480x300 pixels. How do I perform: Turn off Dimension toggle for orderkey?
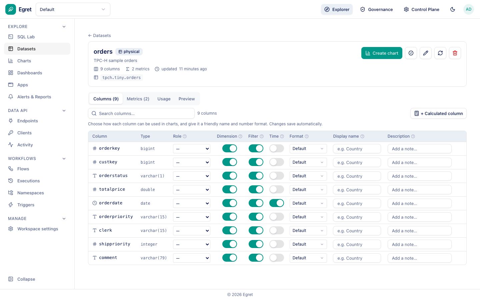[x=230, y=148]
